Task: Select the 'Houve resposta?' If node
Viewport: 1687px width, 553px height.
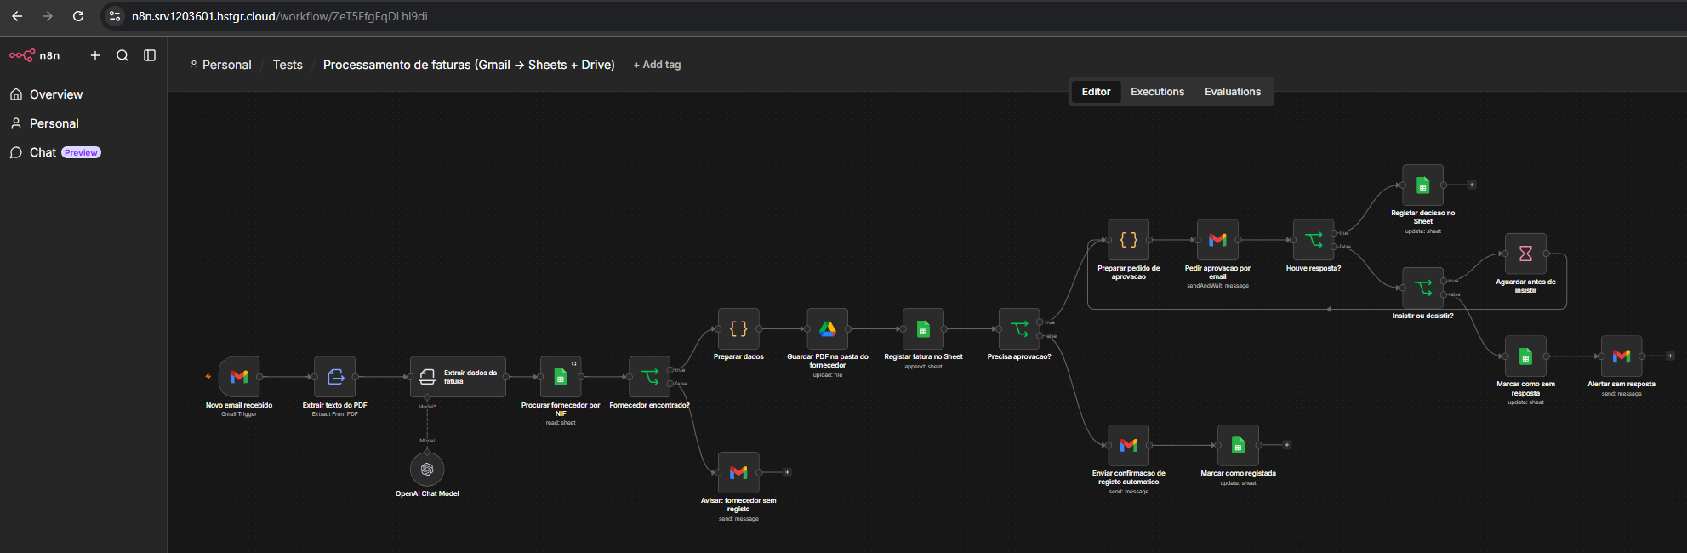Action: pos(1314,240)
